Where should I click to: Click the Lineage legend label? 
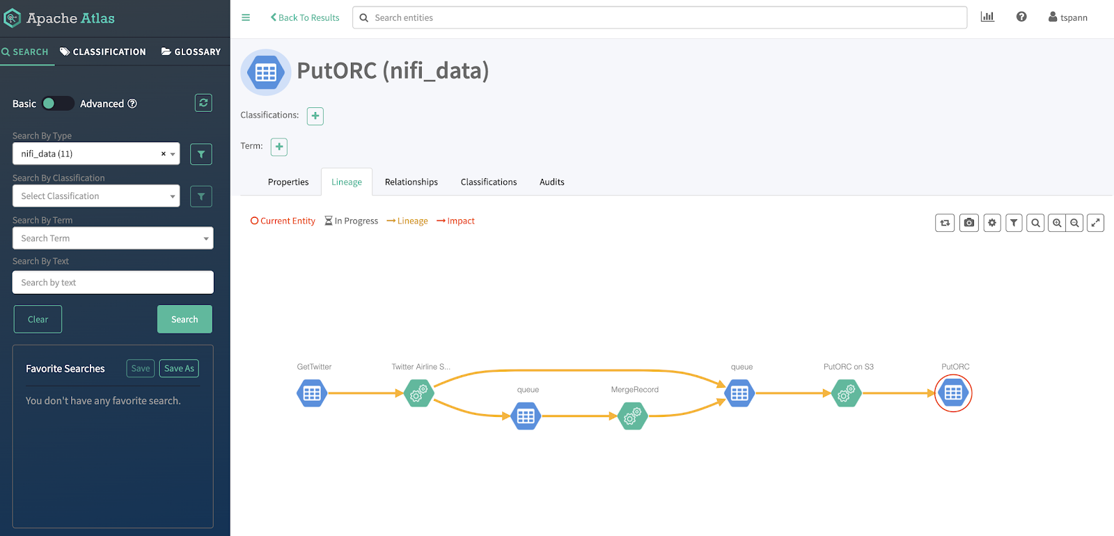[x=407, y=221]
